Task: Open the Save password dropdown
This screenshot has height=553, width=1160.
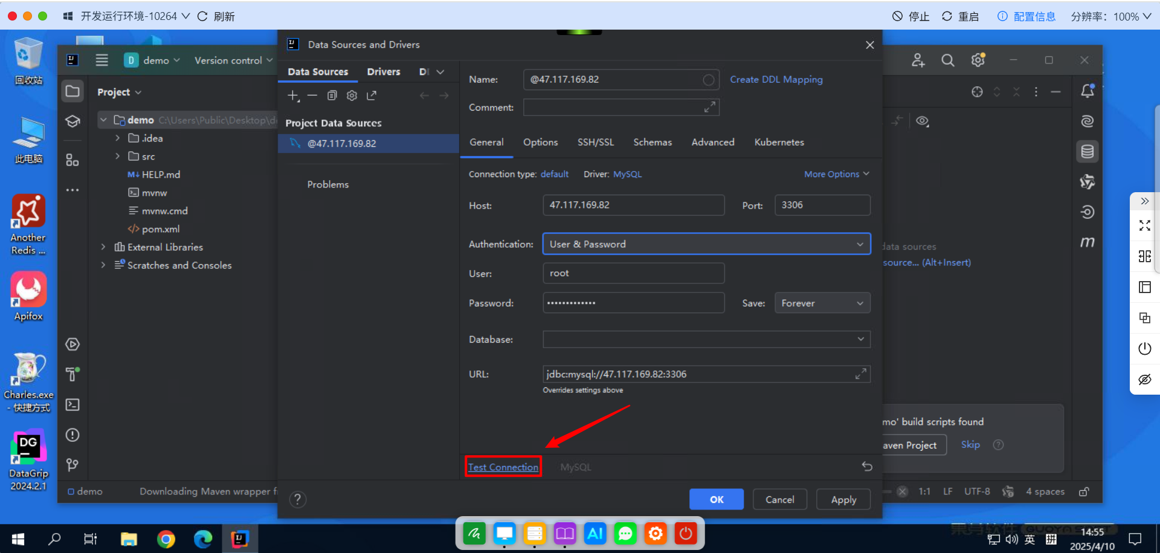Action: point(822,303)
